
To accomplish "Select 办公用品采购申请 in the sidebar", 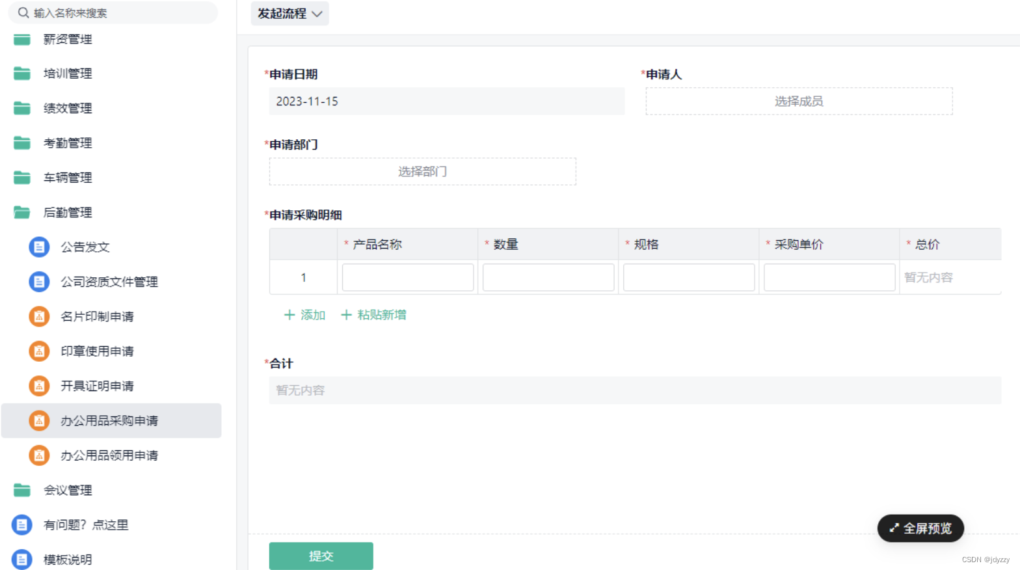I will 111,420.
